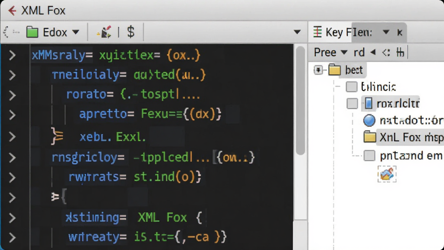This screenshot has width=444, height=250.
Task: Expand the xebl. Exxl. line gutter chevron
Action: pyautogui.click(x=12, y=137)
